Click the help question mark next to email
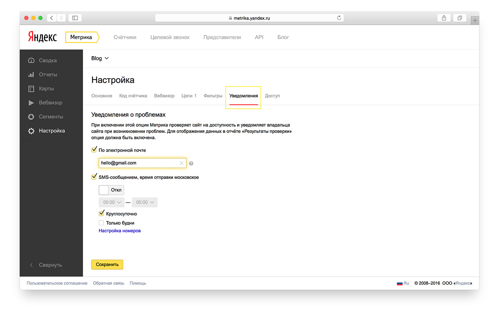 (x=191, y=164)
